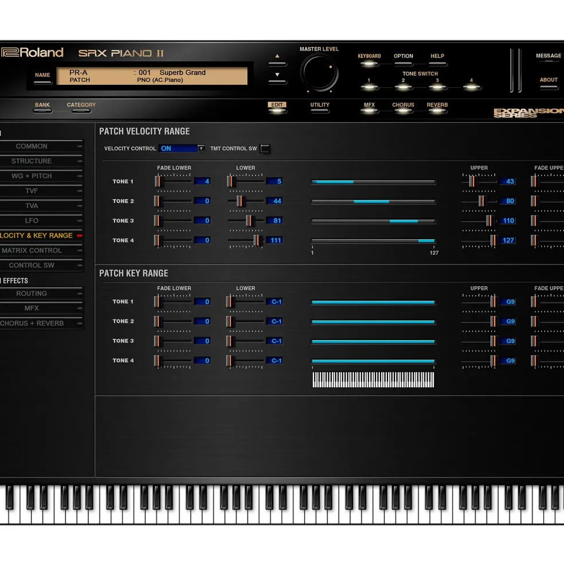Open the Control SW page
This screenshot has height=565, width=564.
coord(41,265)
